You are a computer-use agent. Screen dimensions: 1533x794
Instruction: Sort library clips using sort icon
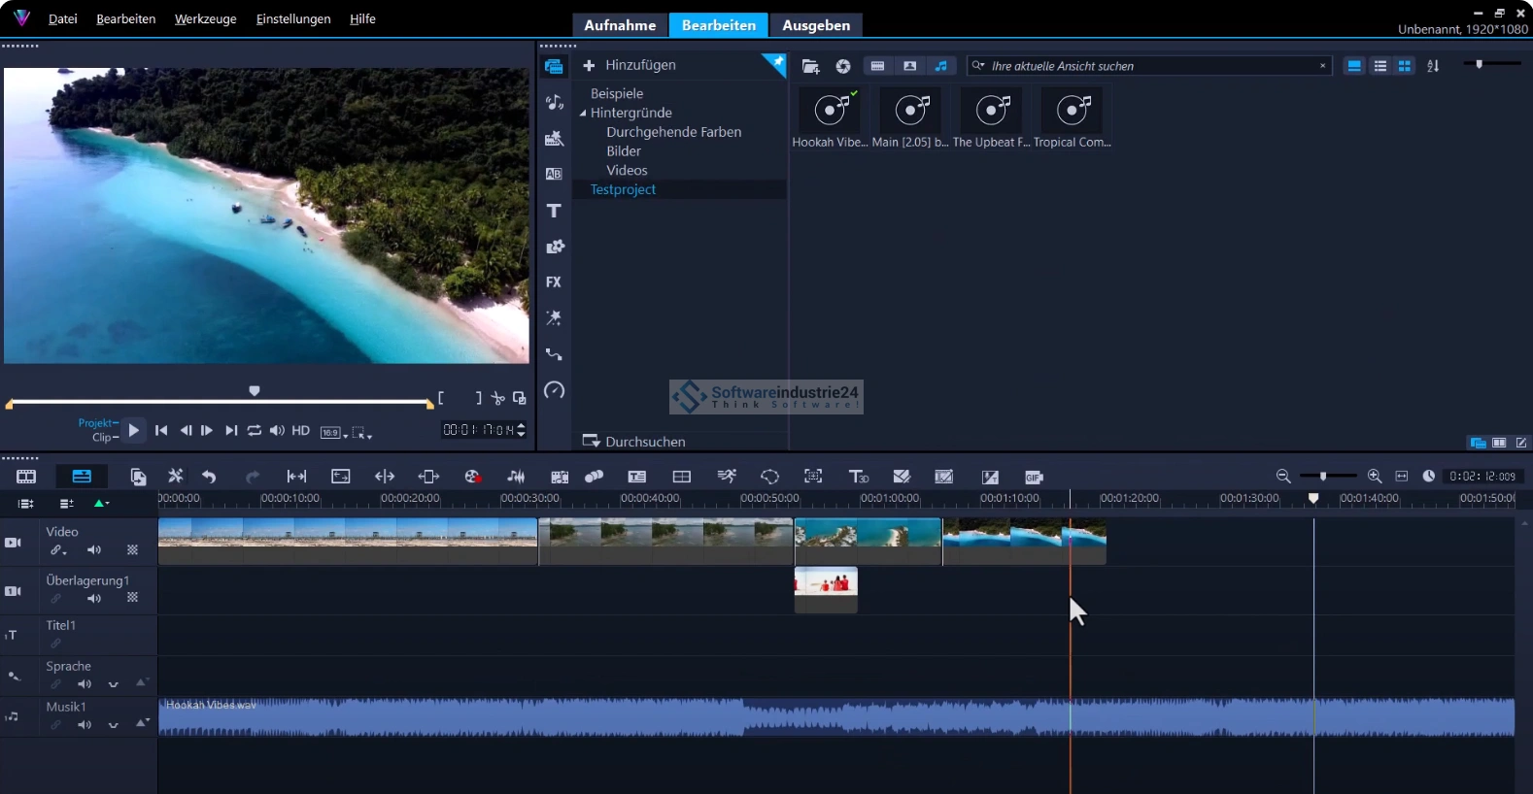point(1433,66)
